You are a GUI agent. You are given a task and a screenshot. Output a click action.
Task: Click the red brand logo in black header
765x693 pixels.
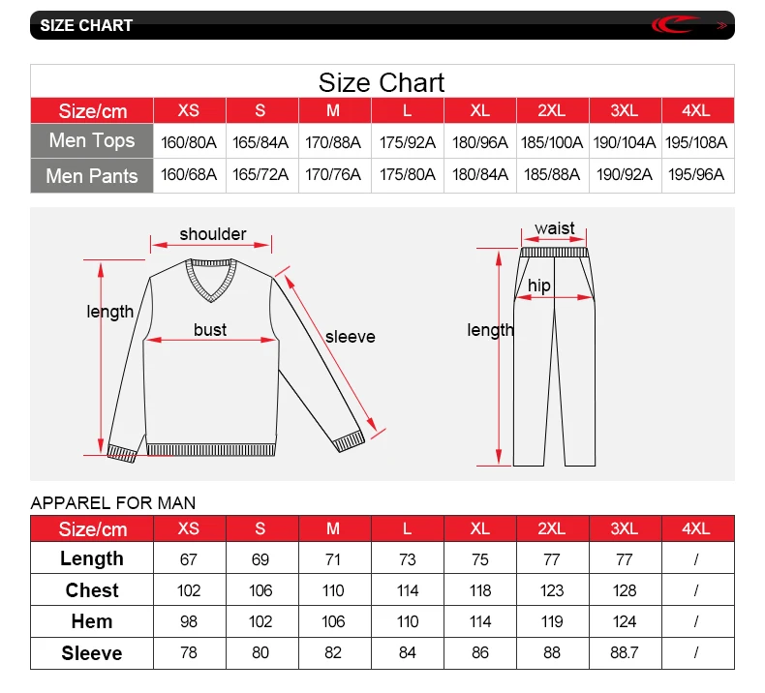pos(675,24)
